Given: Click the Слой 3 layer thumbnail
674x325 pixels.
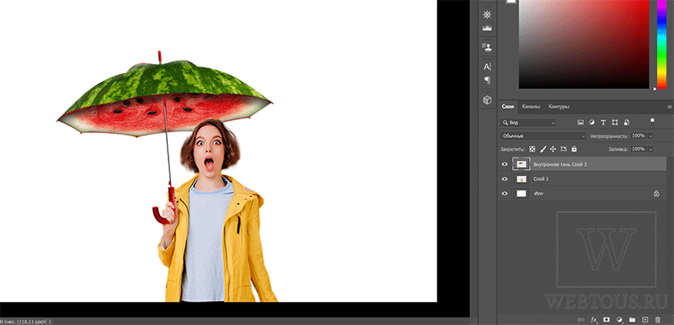Looking at the screenshot, I should (522, 164).
